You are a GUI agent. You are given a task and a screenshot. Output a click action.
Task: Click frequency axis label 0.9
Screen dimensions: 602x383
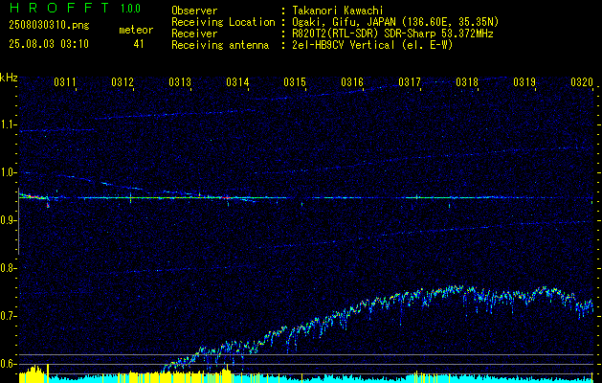(8, 220)
